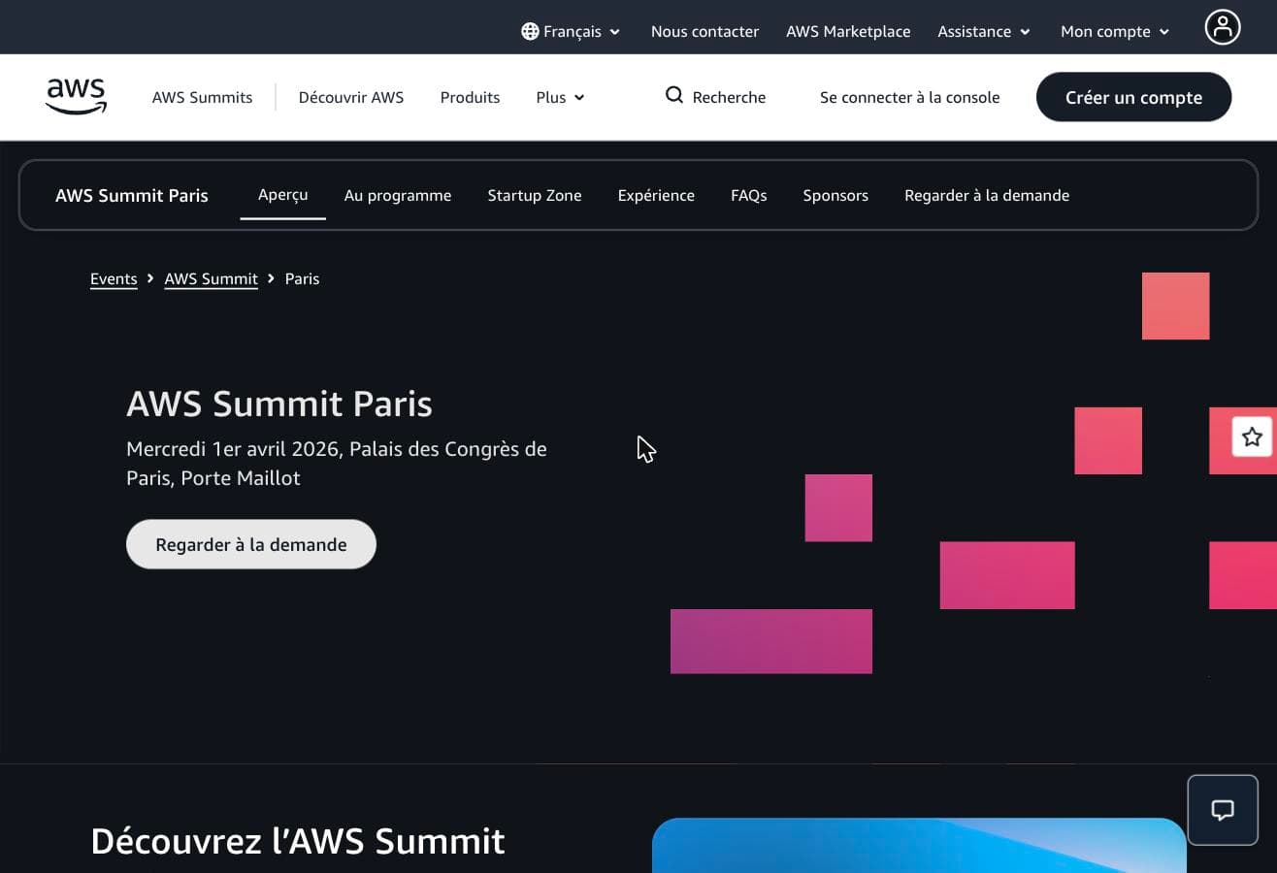Viewport: 1277px width, 873px height.
Task: Expand the Assistance menu
Action: pyautogui.click(x=984, y=31)
